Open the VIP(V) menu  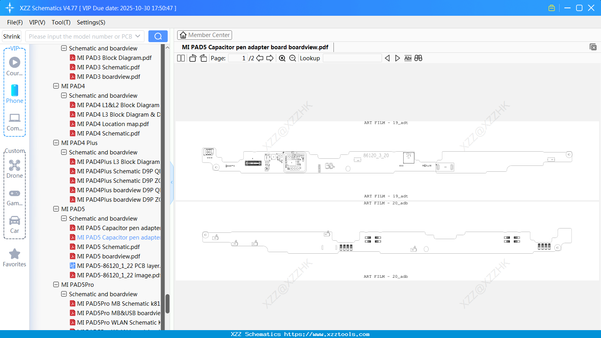[x=37, y=22]
